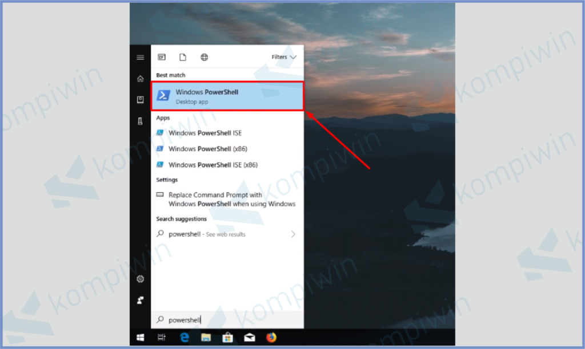
Task: Open the hamburger menu in search sidebar
Action: [140, 58]
